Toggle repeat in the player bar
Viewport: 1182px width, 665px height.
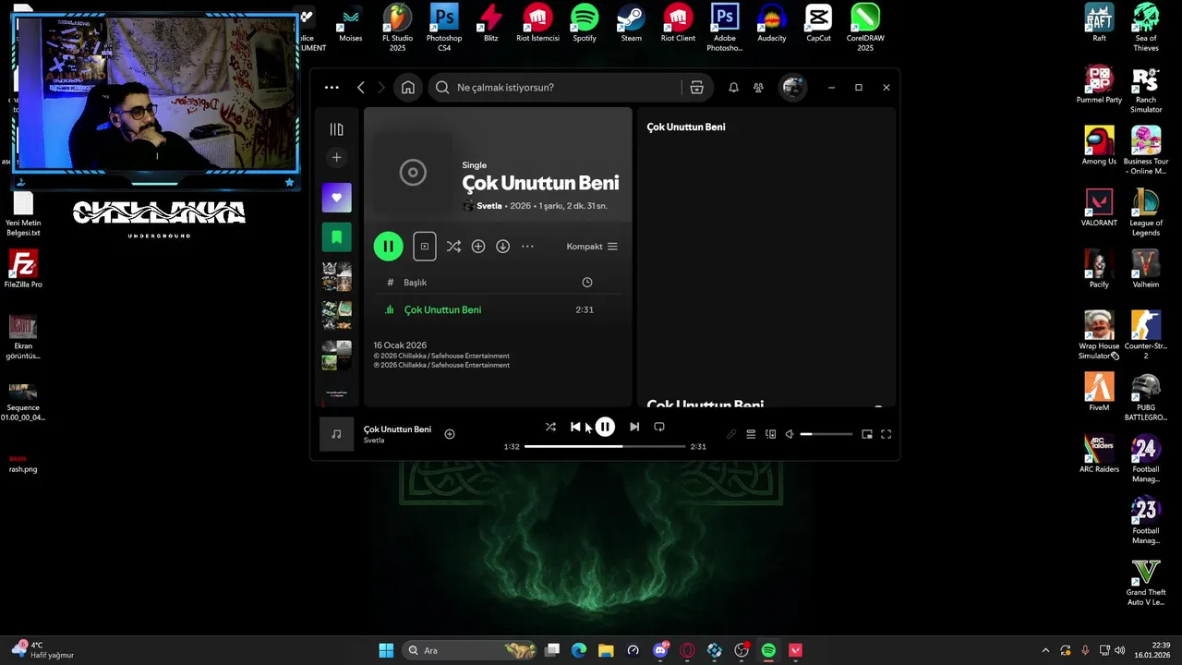click(659, 427)
